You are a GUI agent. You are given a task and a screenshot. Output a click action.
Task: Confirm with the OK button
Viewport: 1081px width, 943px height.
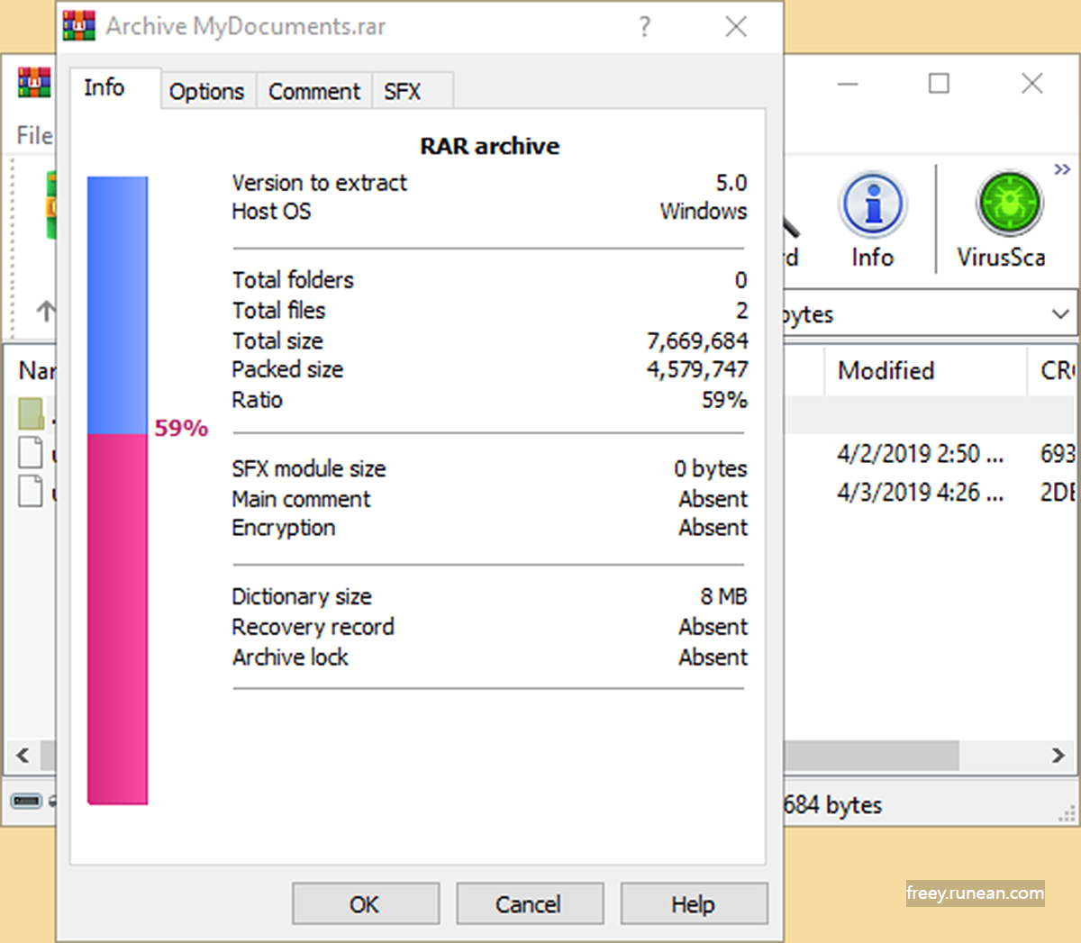pyautogui.click(x=365, y=903)
